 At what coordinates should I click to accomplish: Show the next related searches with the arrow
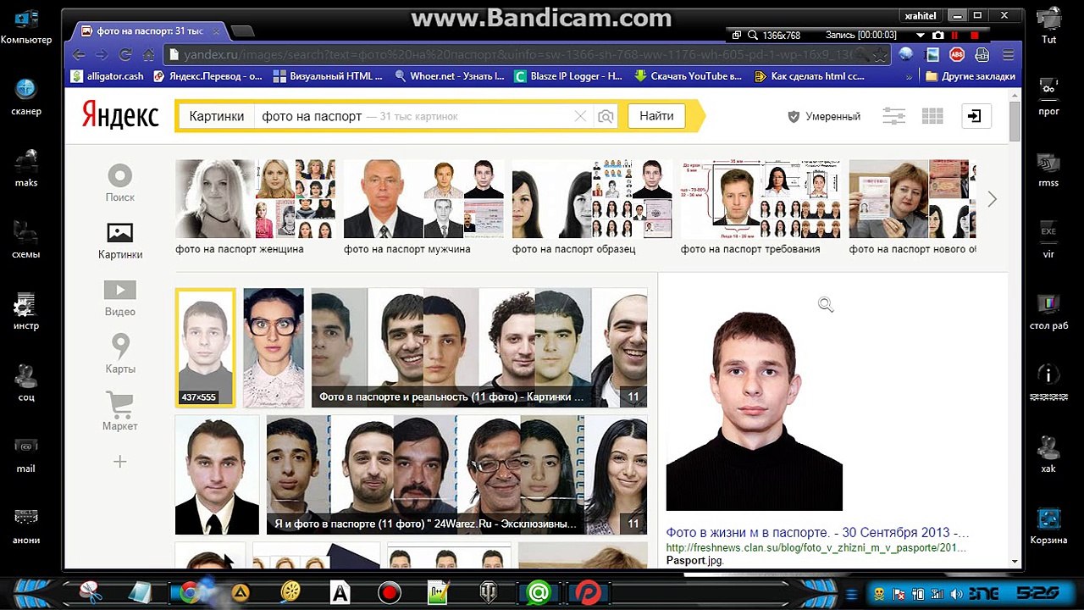(992, 200)
